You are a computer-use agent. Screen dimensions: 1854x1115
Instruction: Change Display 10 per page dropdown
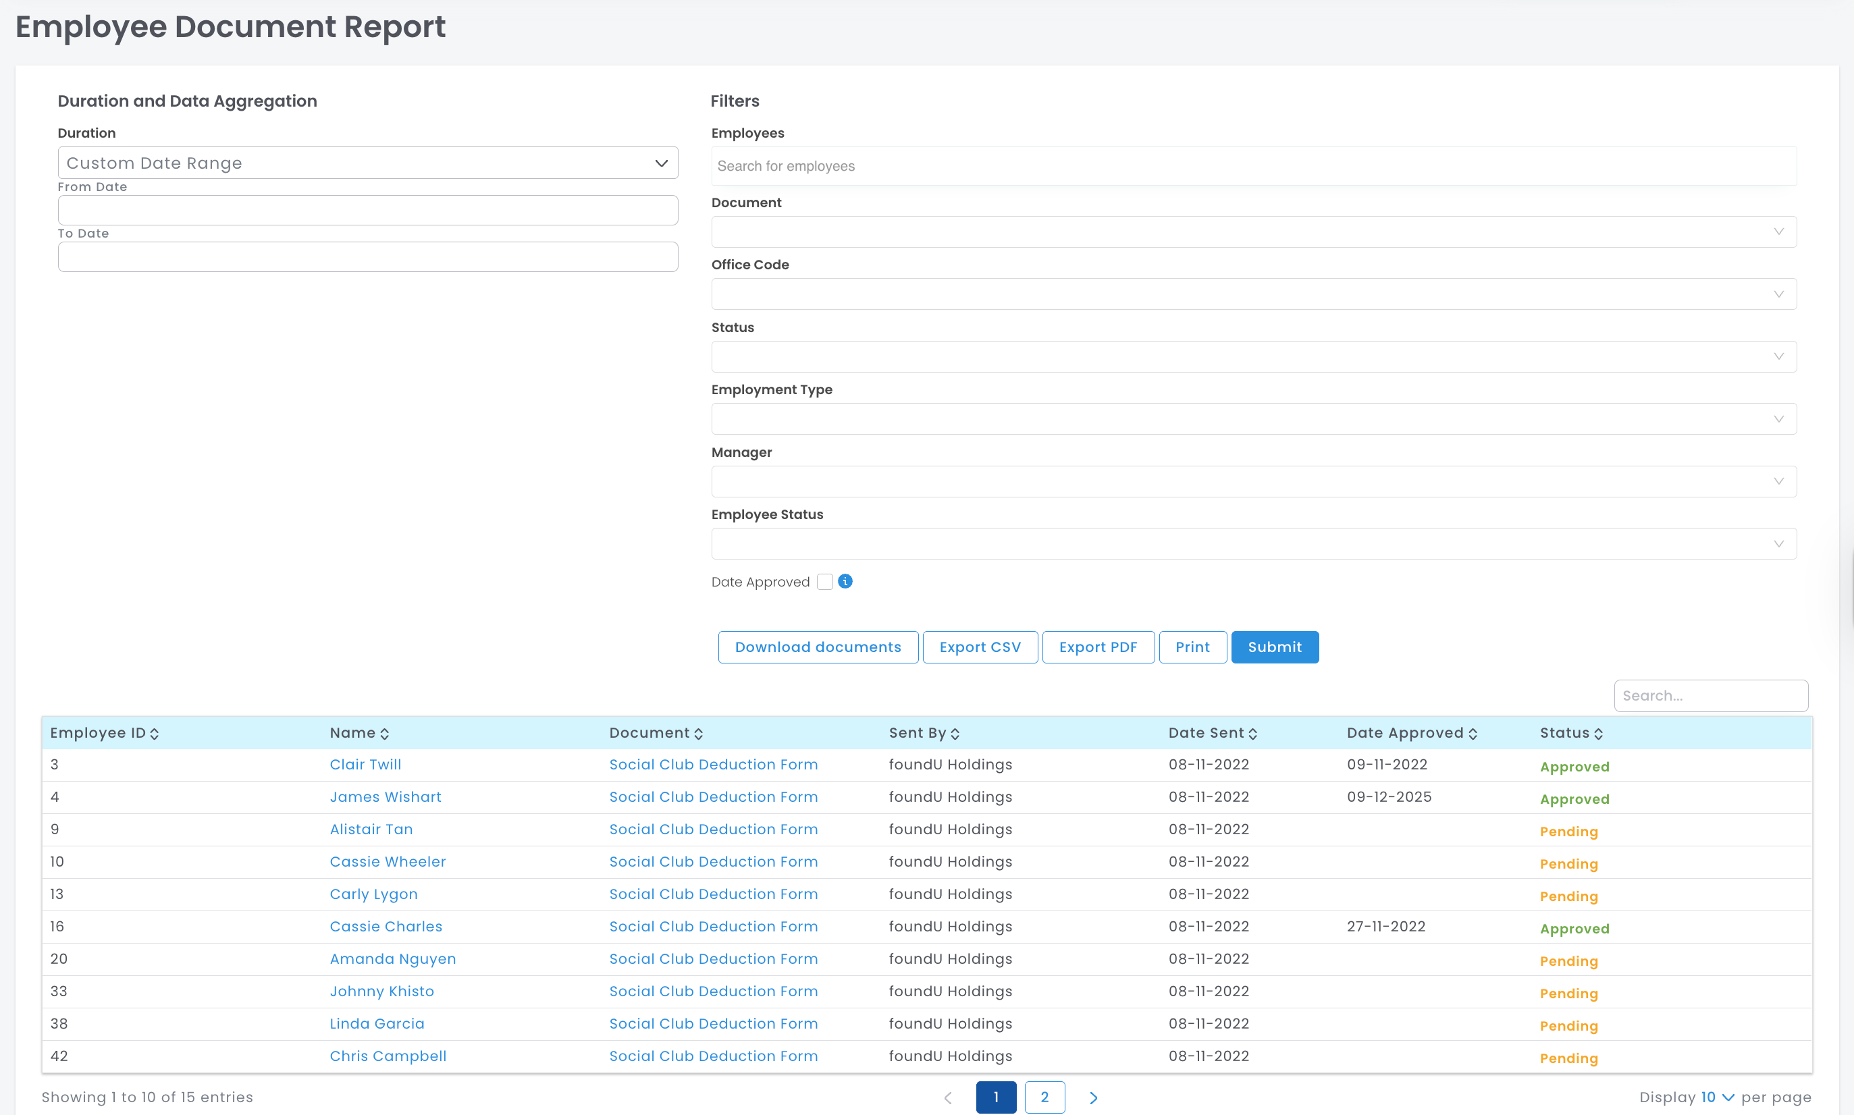[1717, 1097]
